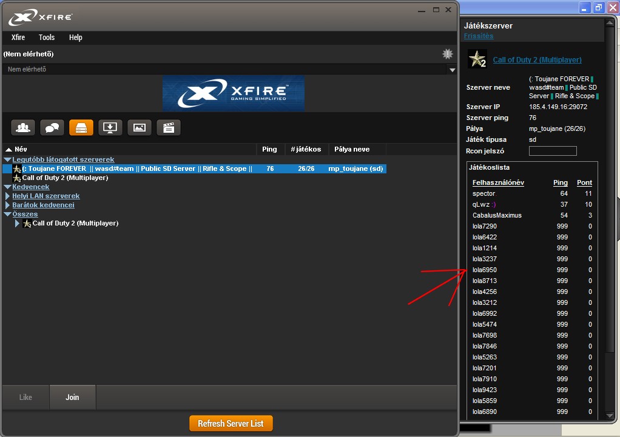Open the Friends tab icon

coord(23,128)
